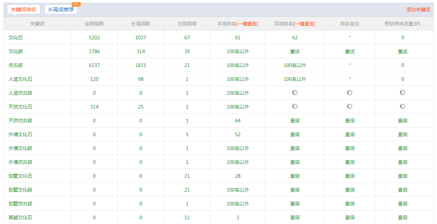This screenshot has width=437, height=224.
Task: Click the 出现频率 column header
Action: [187, 24]
